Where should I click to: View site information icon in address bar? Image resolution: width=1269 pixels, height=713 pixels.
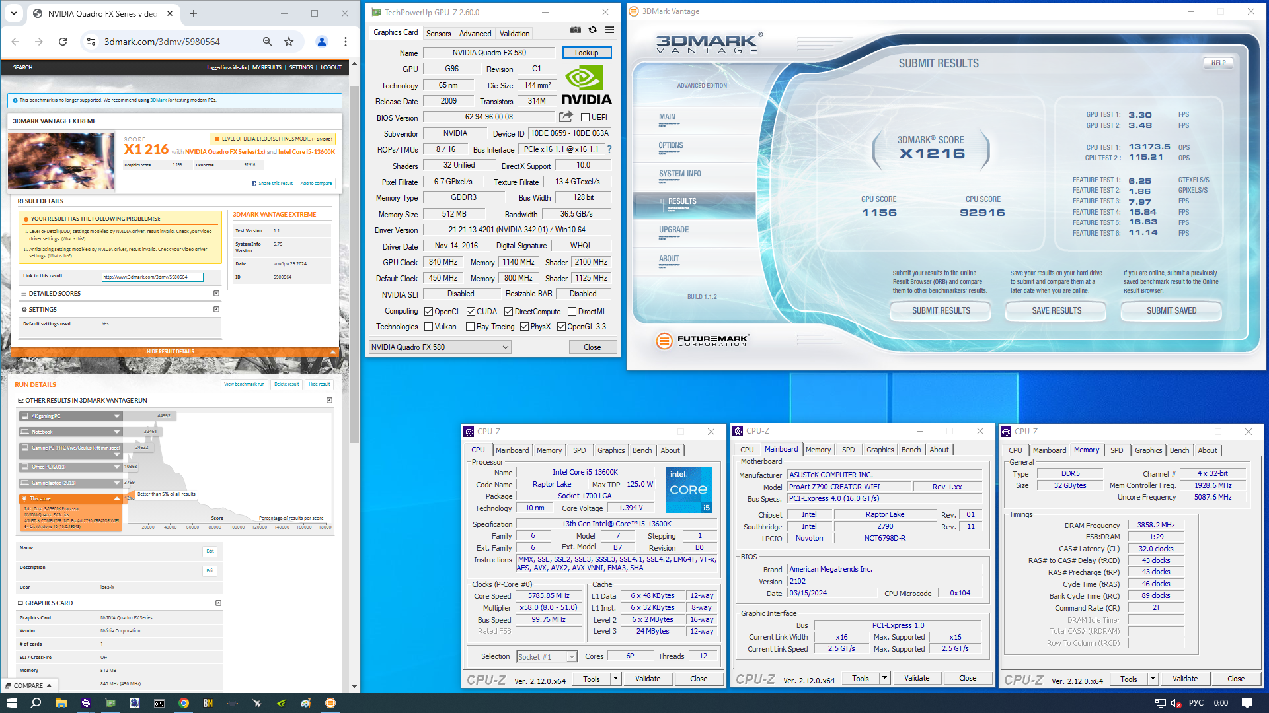pyautogui.click(x=91, y=42)
